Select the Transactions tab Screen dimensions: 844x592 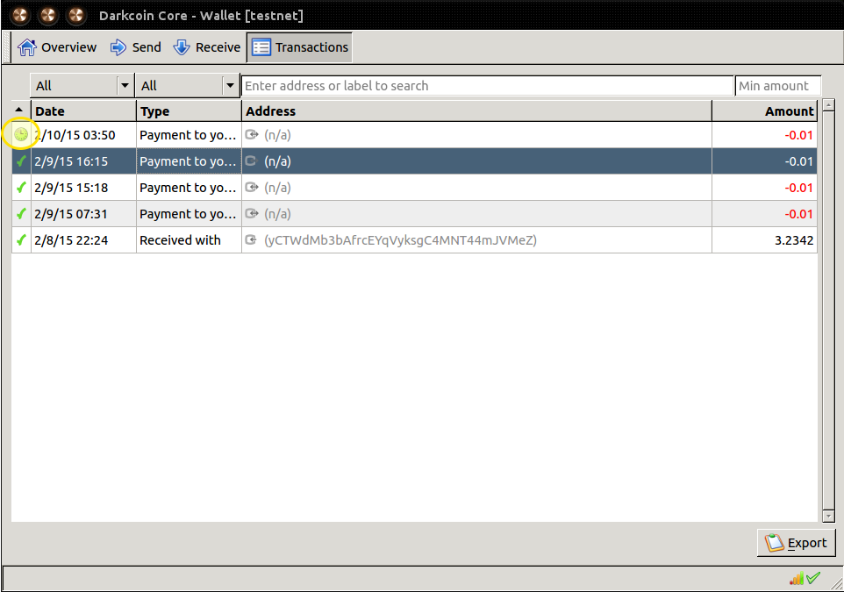pyautogui.click(x=300, y=47)
